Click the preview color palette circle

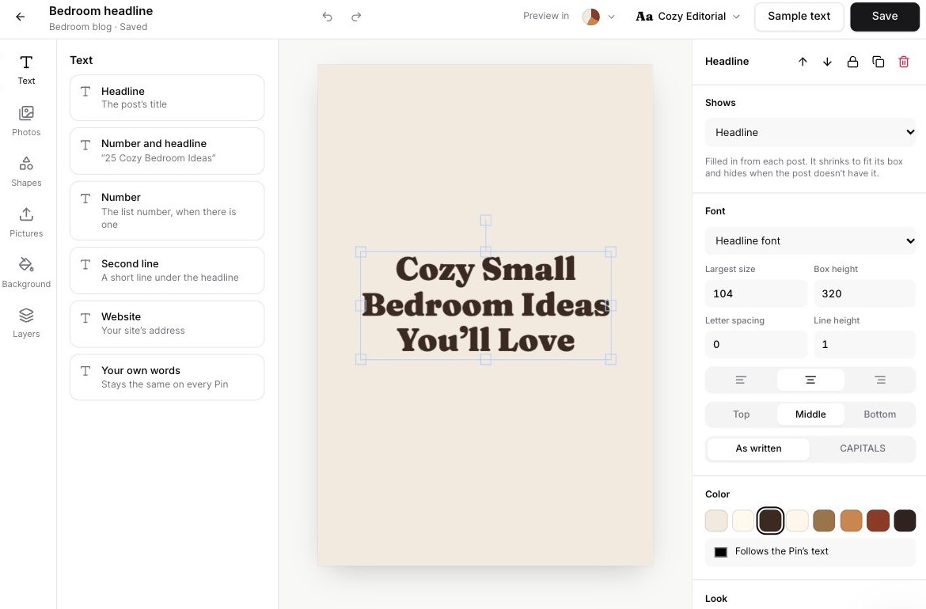coord(591,17)
